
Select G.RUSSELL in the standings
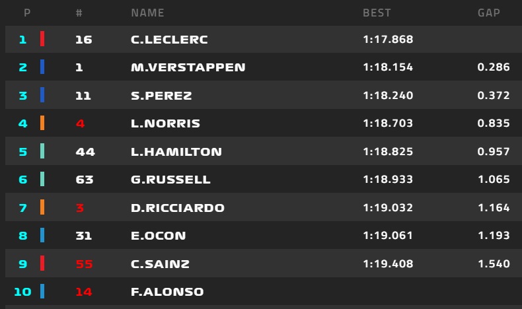[170, 180]
